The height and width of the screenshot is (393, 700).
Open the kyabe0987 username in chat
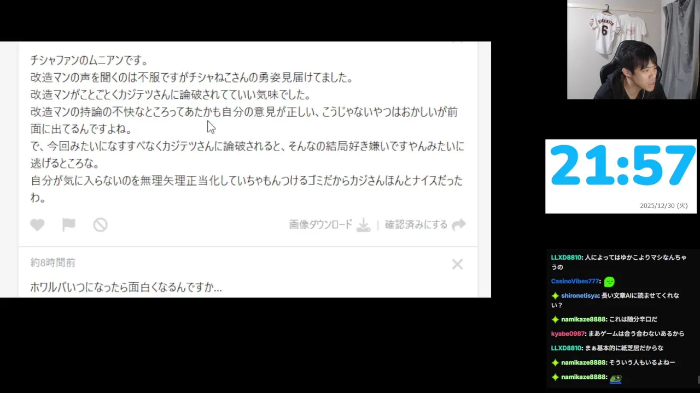pos(568,334)
